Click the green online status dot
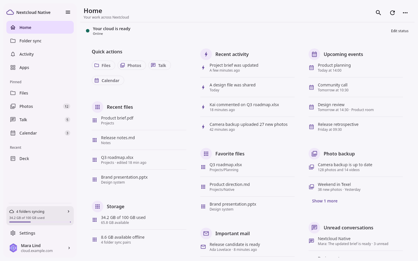Viewport: 418px width, 261px height. click(x=88, y=31)
